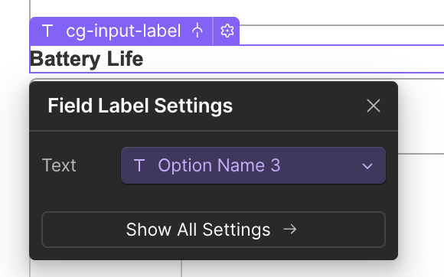Image resolution: width=444 pixels, height=277 pixels.
Task: Expand the dropdown chevron beside Option Name 3
Action: (x=367, y=166)
